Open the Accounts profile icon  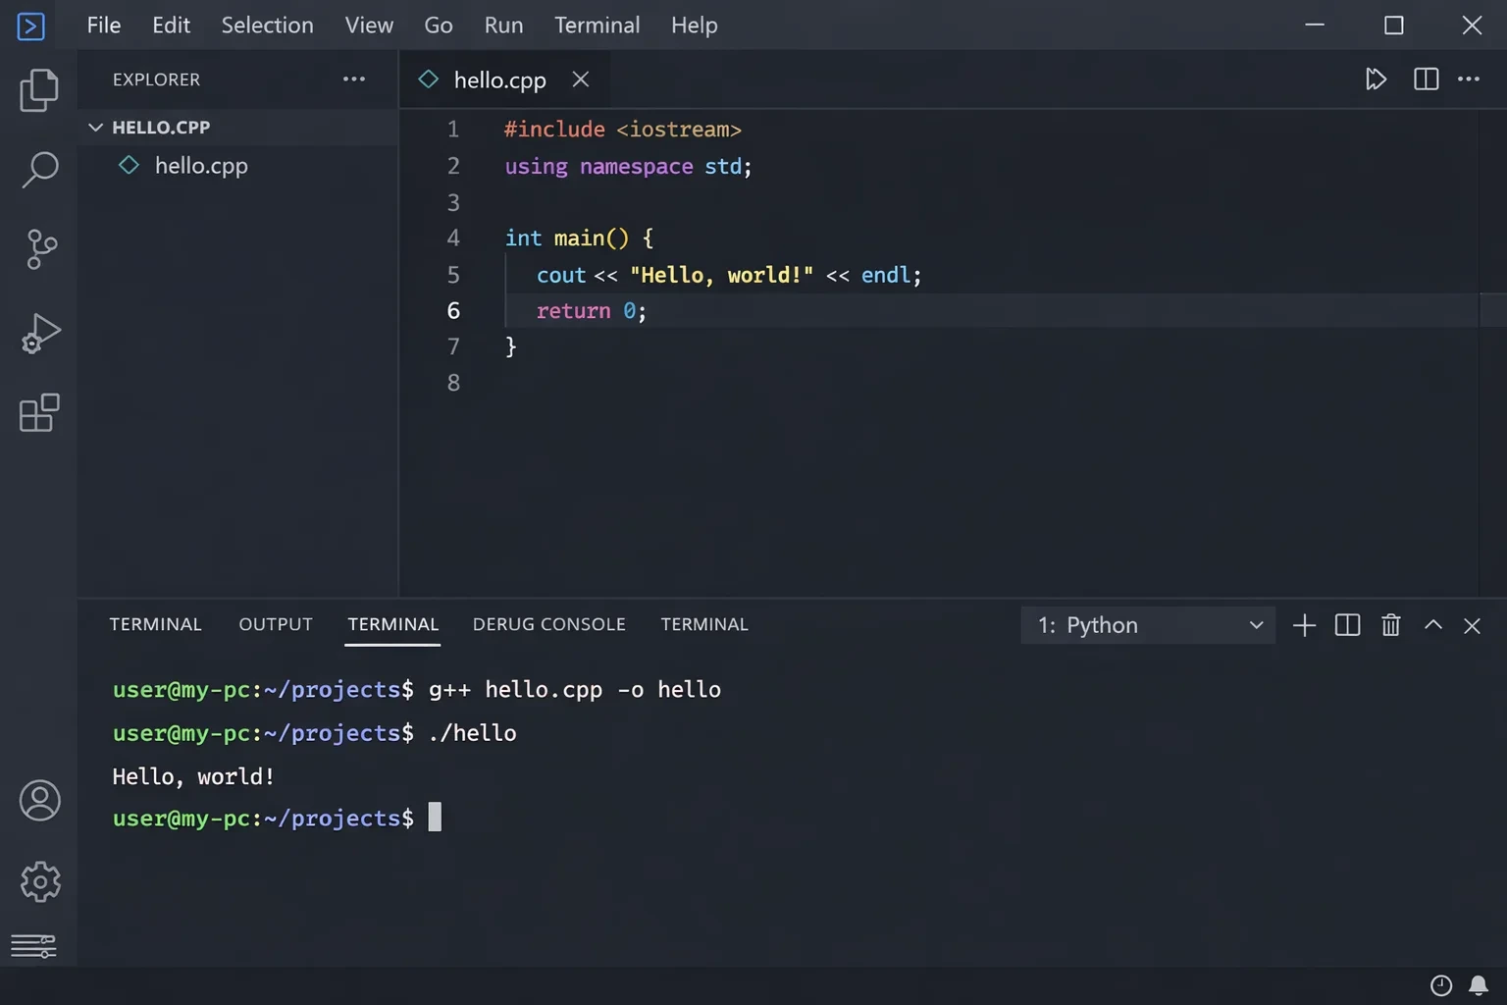[40, 801]
